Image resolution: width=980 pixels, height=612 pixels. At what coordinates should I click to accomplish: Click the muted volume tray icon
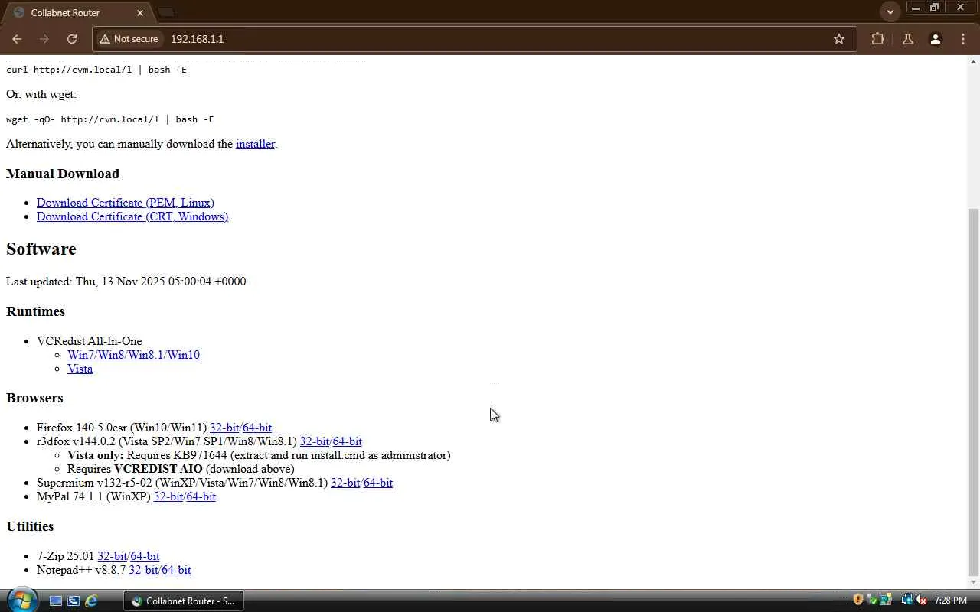(921, 601)
